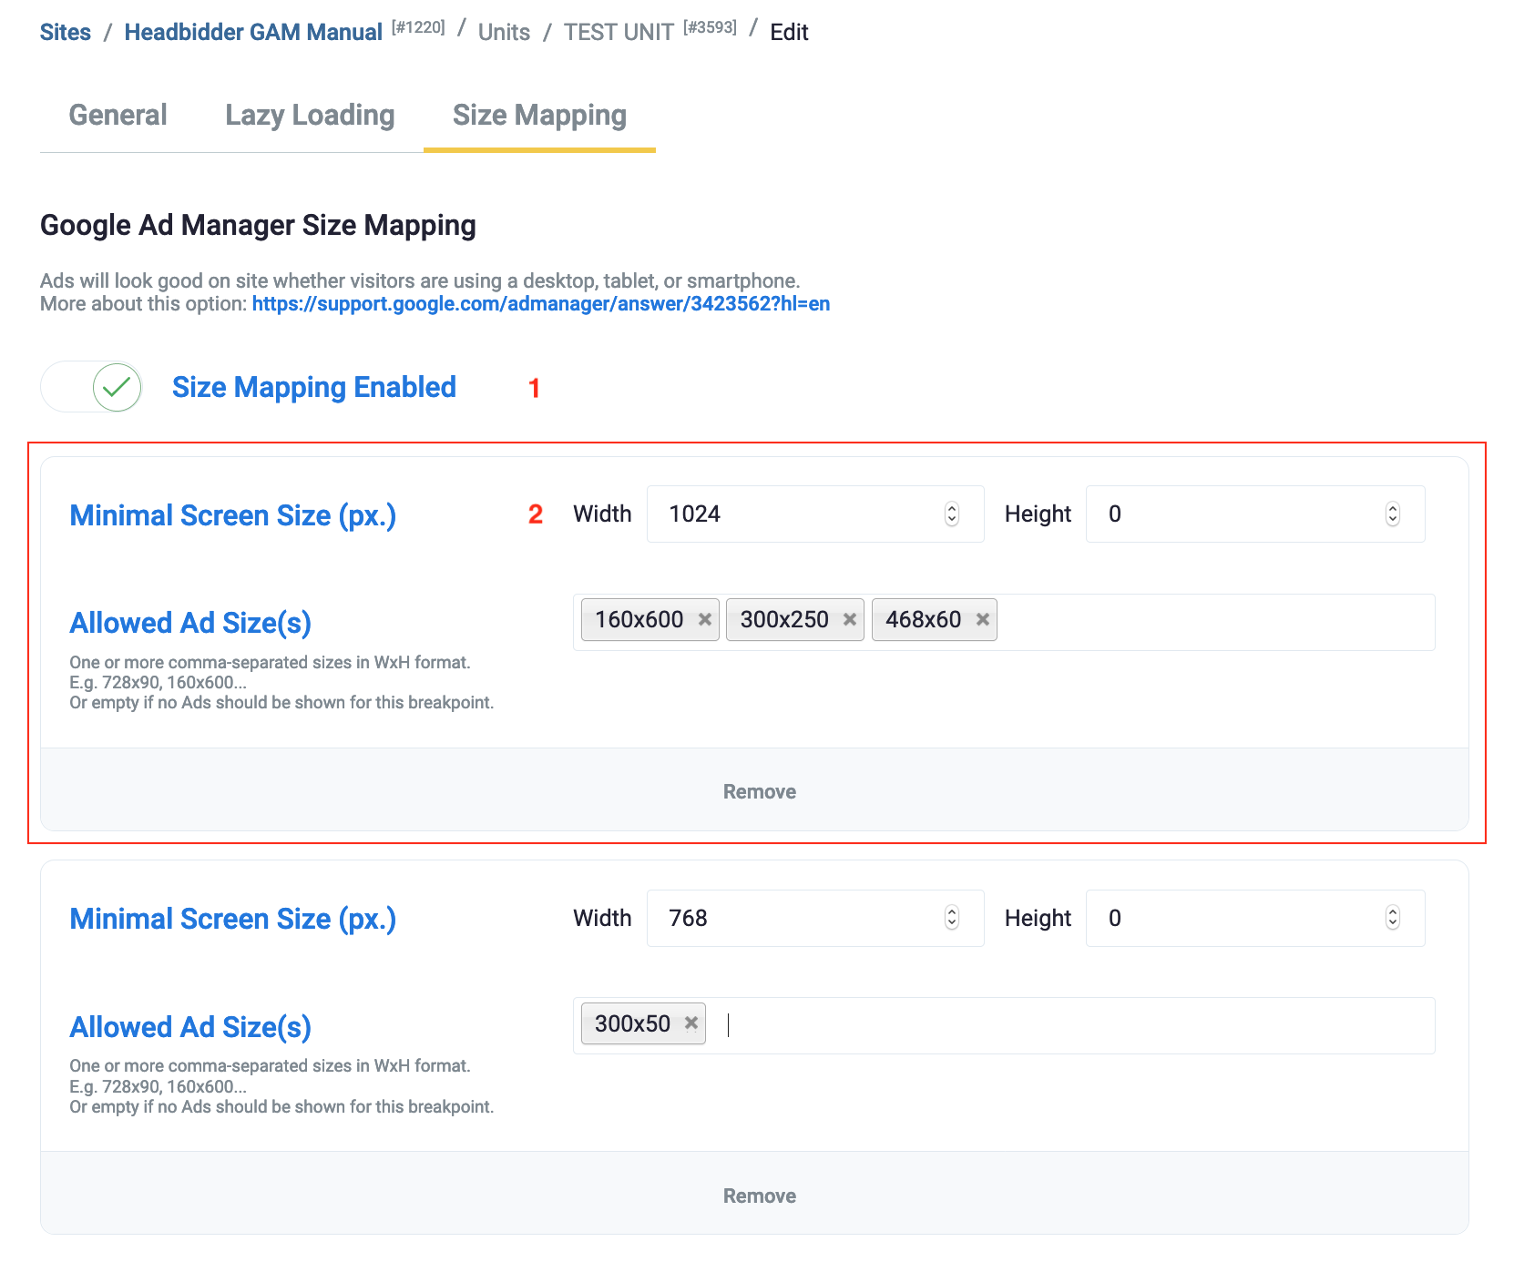Image resolution: width=1514 pixels, height=1262 pixels.
Task: Go to Sites in the breadcrumb
Action: click(x=66, y=33)
